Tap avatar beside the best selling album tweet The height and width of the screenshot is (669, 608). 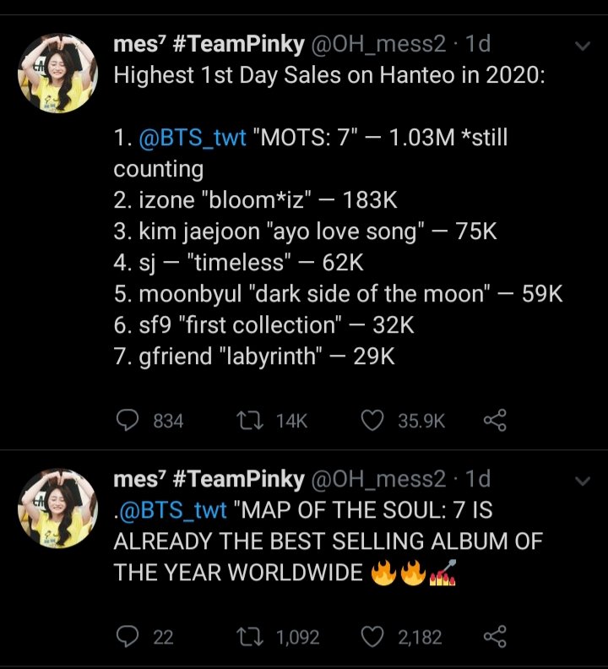(x=57, y=508)
